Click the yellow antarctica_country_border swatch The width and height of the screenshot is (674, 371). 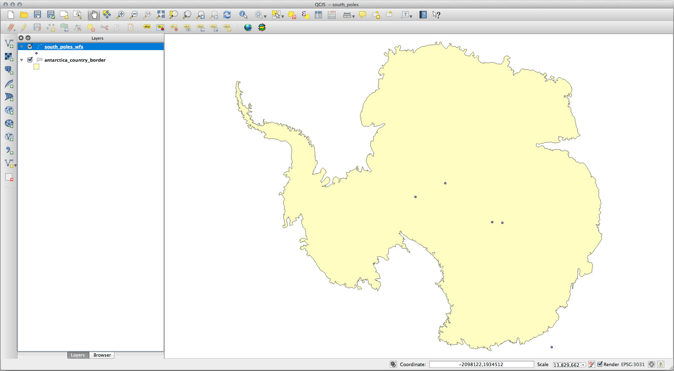click(36, 67)
